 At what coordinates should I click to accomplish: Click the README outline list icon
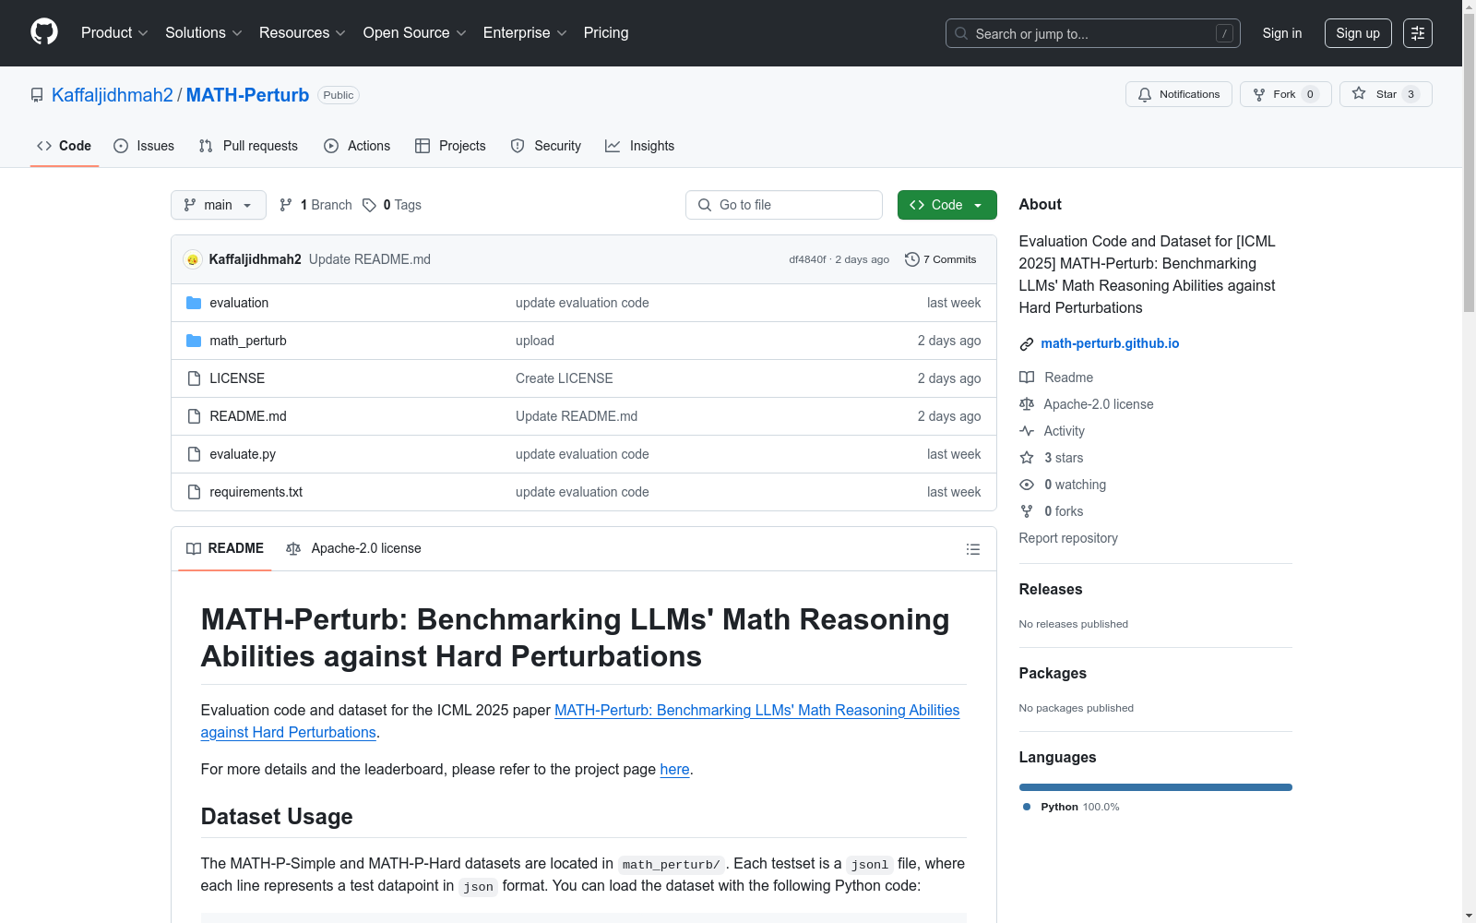[973, 549]
